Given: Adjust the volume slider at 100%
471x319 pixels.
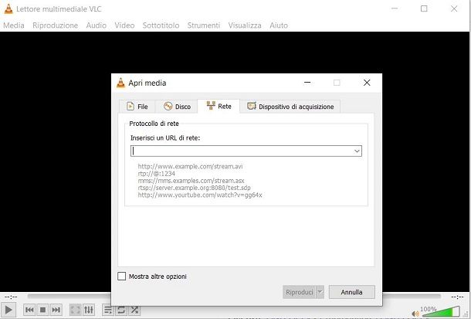Looking at the screenshot, I should [441, 311].
